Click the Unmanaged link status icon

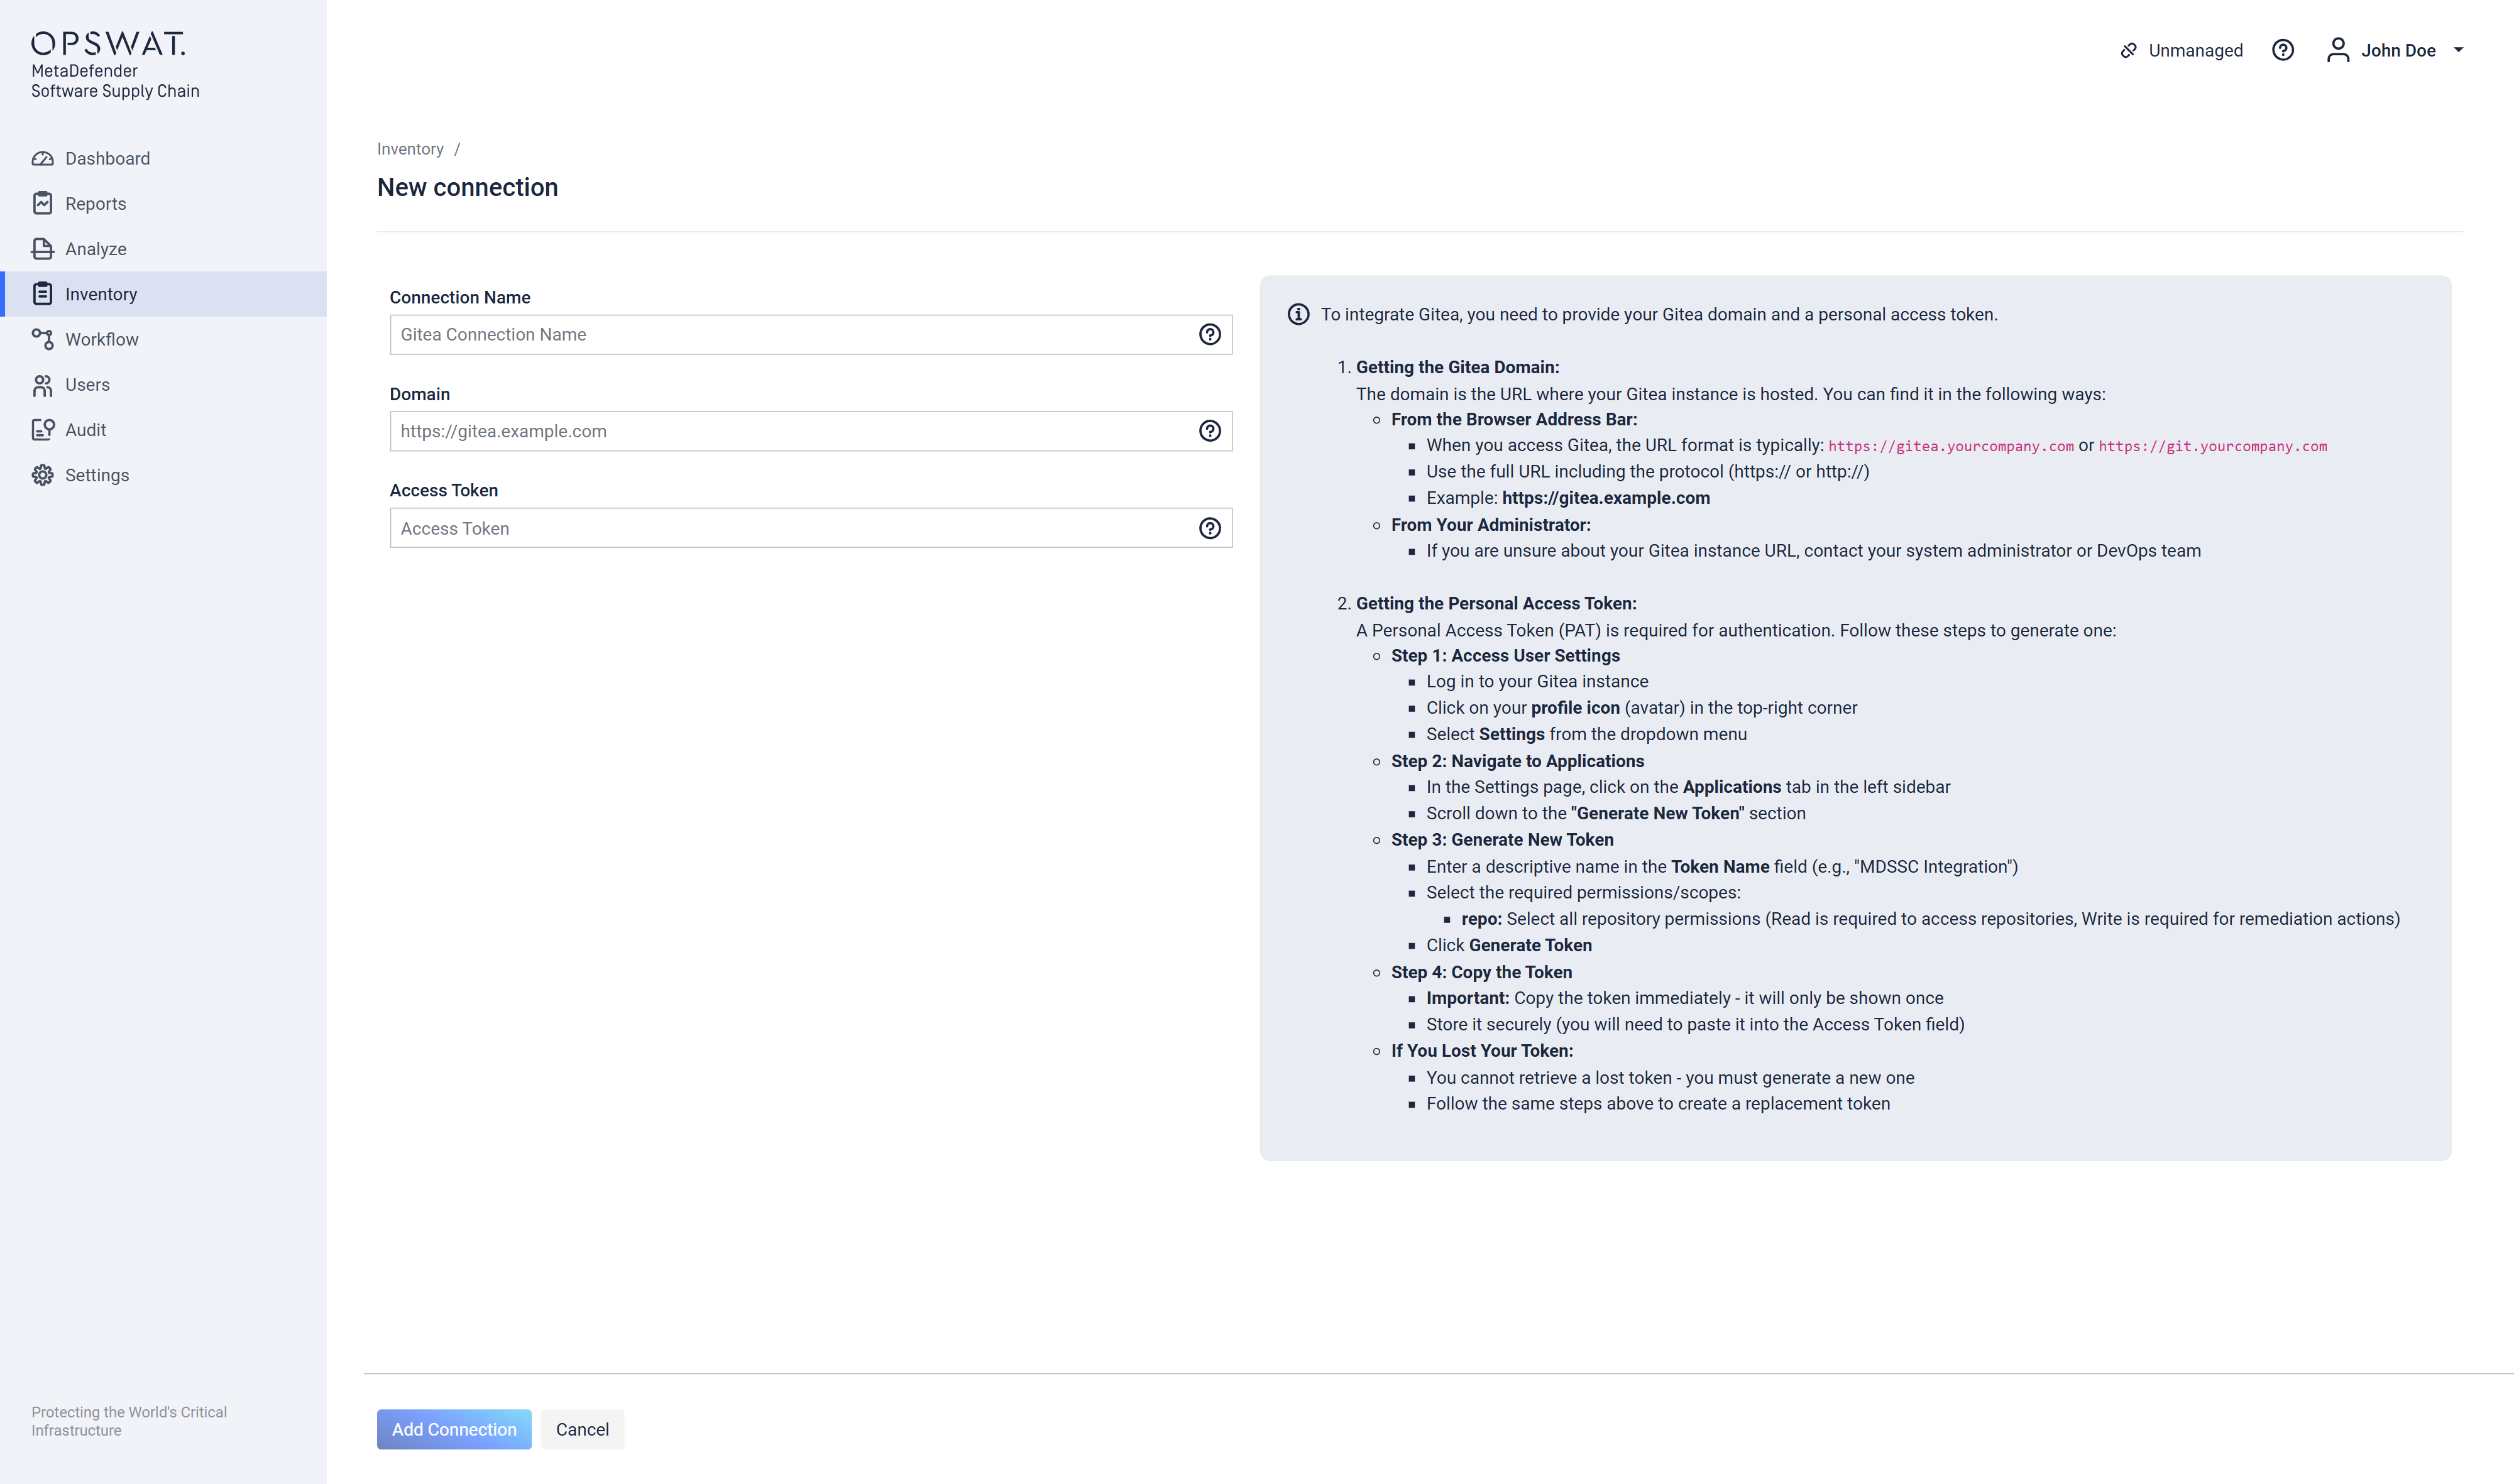[x=2128, y=50]
